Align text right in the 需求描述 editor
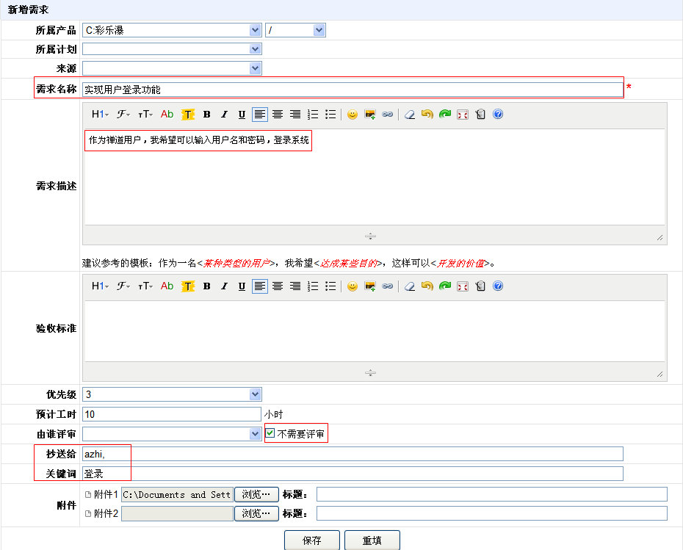Image resolution: width=683 pixels, height=550 pixels. tap(295, 115)
